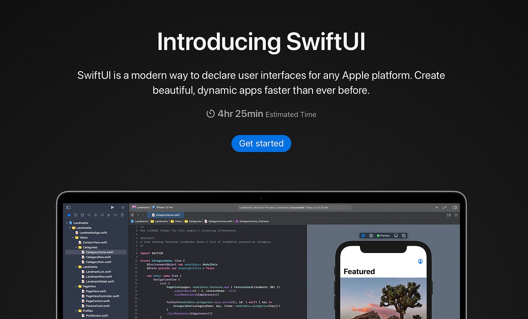Tap the profile icon in the iPhone preview
The image size is (528, 319).
(x=420, y=261)
